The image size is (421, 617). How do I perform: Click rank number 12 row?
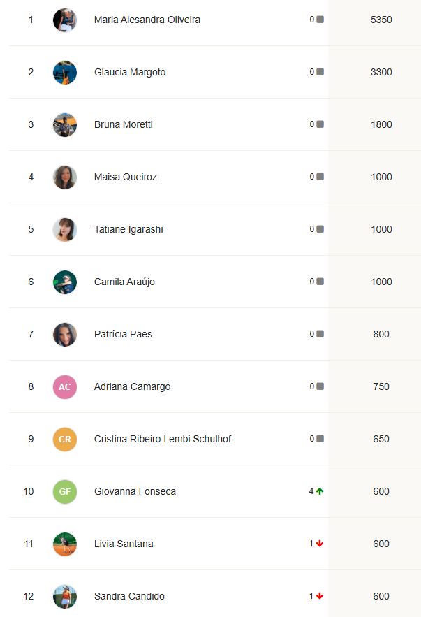click(x=29, y=596)
